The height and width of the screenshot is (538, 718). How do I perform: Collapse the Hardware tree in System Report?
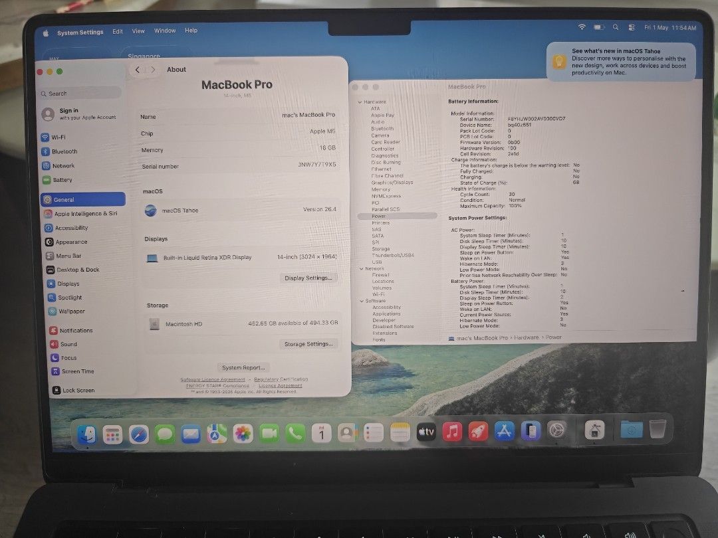click(360, 102)
